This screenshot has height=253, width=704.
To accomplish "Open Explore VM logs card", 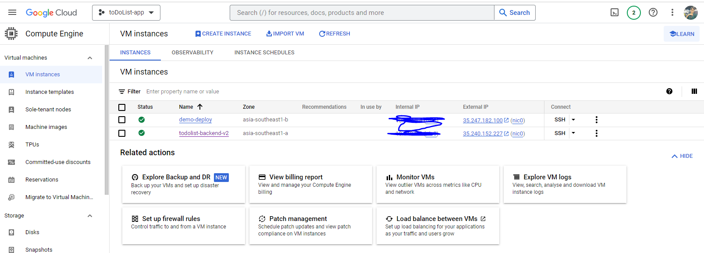I will pos(565,184).
